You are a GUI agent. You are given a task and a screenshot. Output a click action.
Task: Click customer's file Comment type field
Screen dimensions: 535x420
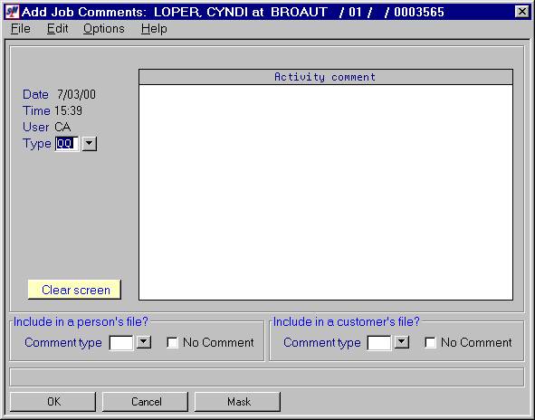pyautogui.click(x=379, y=342)
